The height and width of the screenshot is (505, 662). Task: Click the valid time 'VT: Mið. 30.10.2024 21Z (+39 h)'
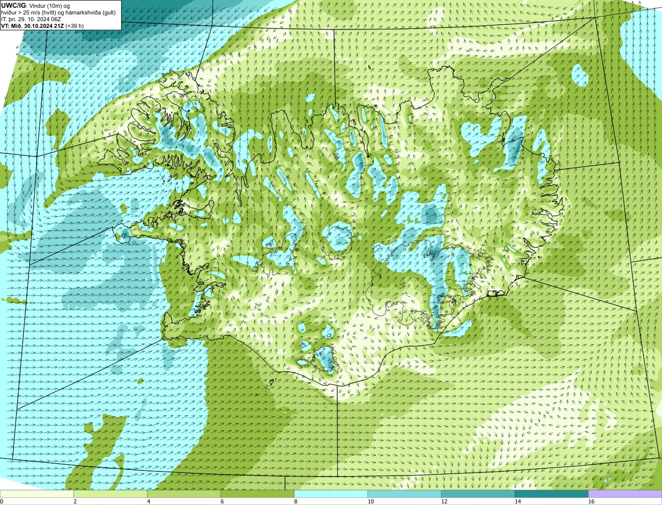pyautogui.click(x=42, y=26)
